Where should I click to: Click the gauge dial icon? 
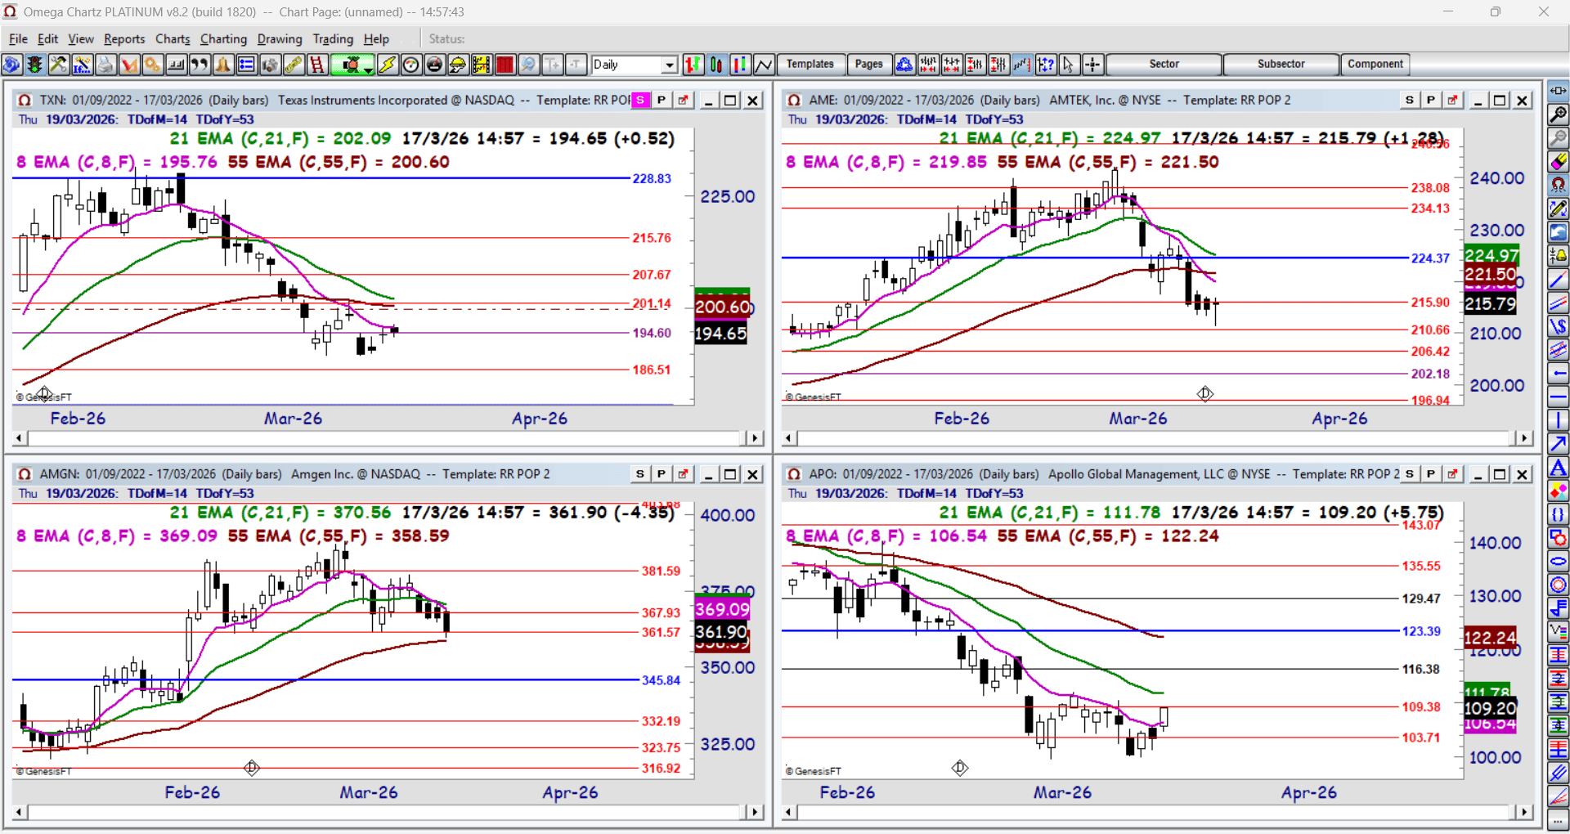tap(411, 65)
